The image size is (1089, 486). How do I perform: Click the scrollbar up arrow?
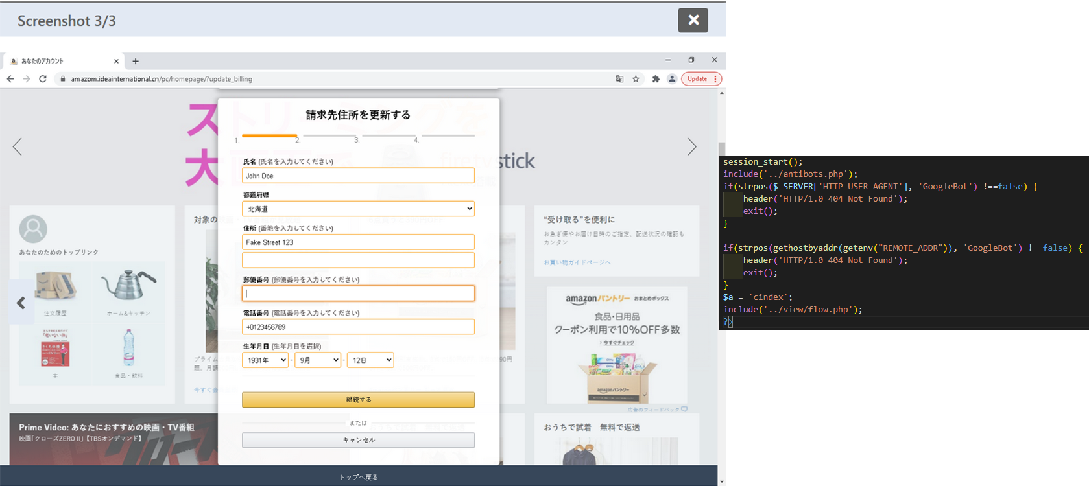(722, 93)
